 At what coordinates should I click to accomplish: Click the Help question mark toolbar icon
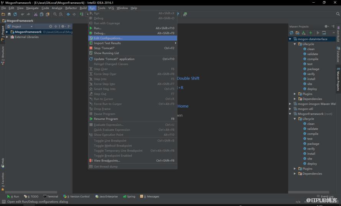pyautogui.click(x=178, y=14)
